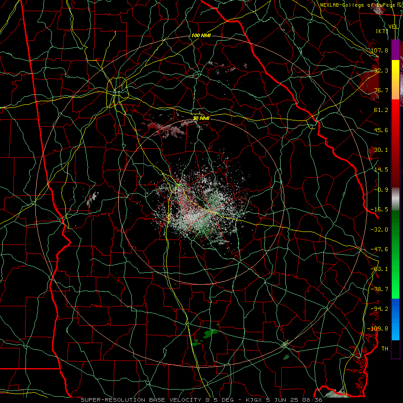Select the -32.0 value on the velocity scale
This screenshot has width=403, height=403.
[x=379, y=230]
